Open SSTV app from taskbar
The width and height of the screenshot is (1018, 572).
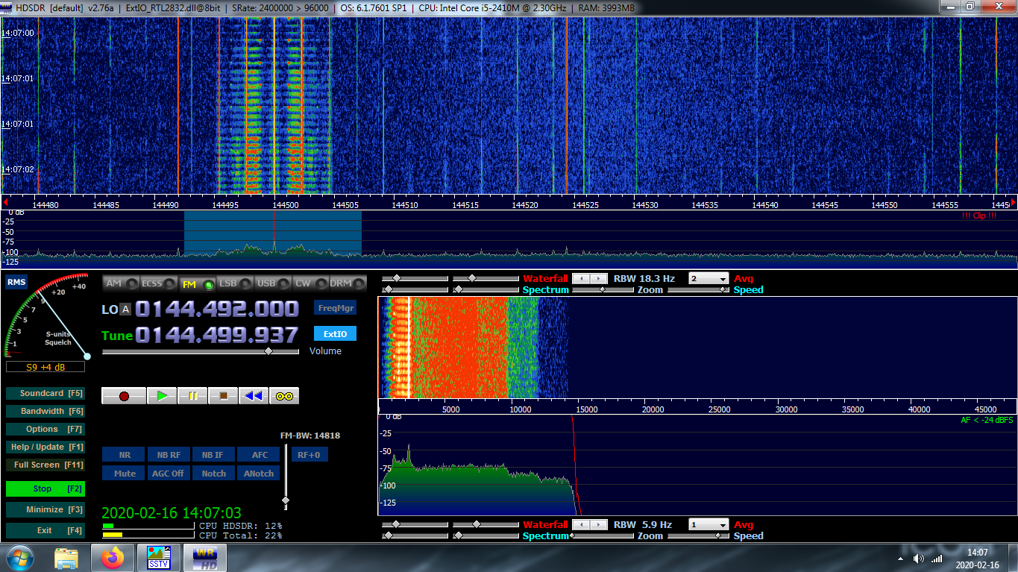[158, 558]
